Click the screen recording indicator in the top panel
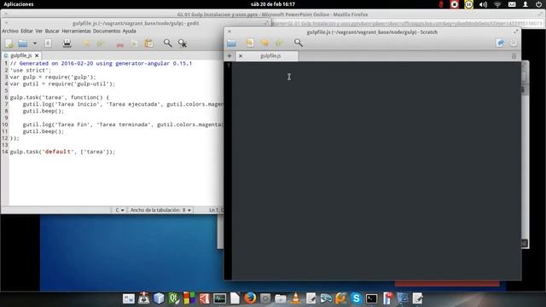Image resolution: width=546 pixels, height=307 pixels. coord(455,4)
